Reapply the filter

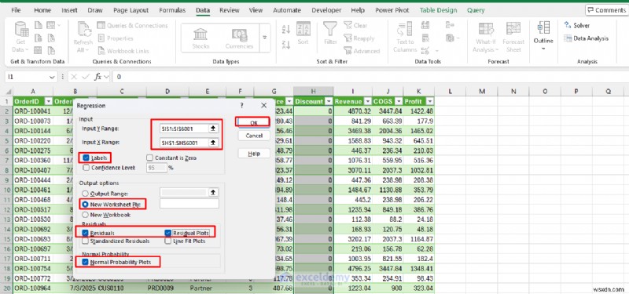click(x=359, y=38)
